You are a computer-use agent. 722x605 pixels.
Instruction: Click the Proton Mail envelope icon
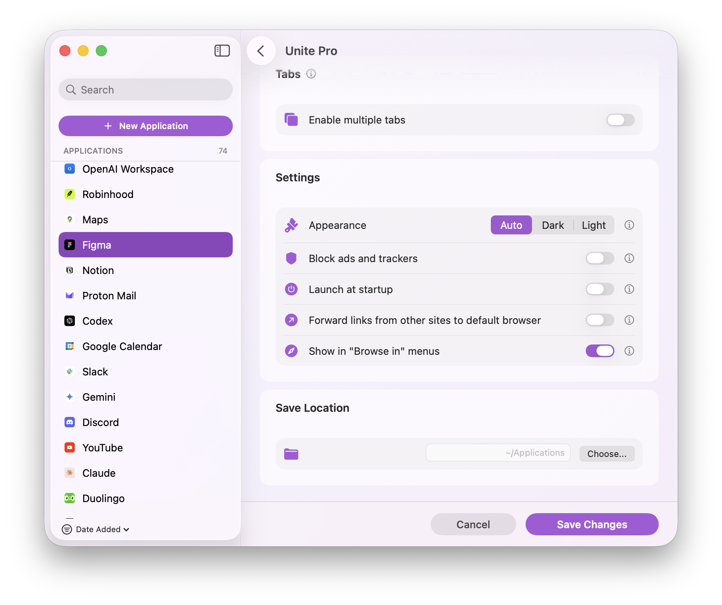(70, 296)
